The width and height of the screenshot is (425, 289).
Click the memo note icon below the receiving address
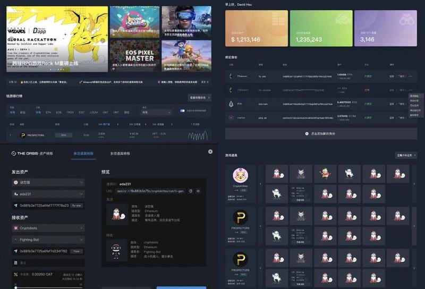[16, 262]
